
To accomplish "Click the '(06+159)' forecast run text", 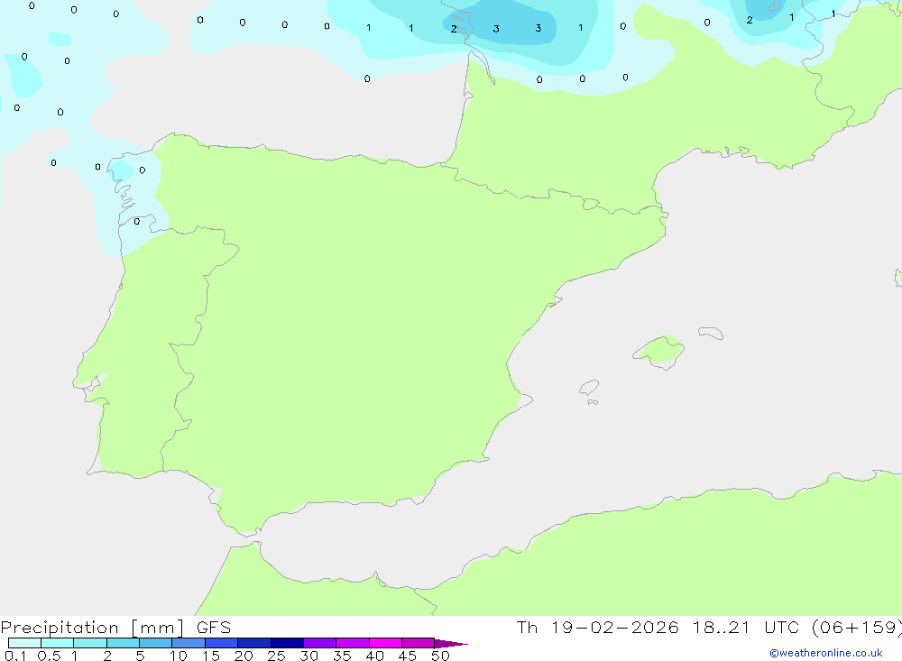I will (x=857, y=627).
